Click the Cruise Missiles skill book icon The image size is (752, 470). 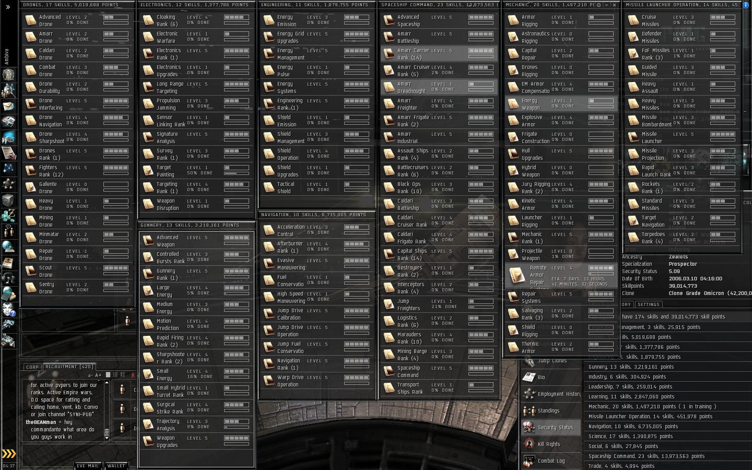point(633,20)
